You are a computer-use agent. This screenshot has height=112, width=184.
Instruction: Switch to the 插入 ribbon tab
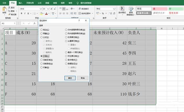[x=20, y=3]
